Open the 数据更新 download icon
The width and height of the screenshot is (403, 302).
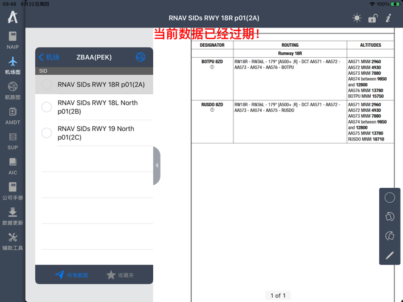(12, 216)
